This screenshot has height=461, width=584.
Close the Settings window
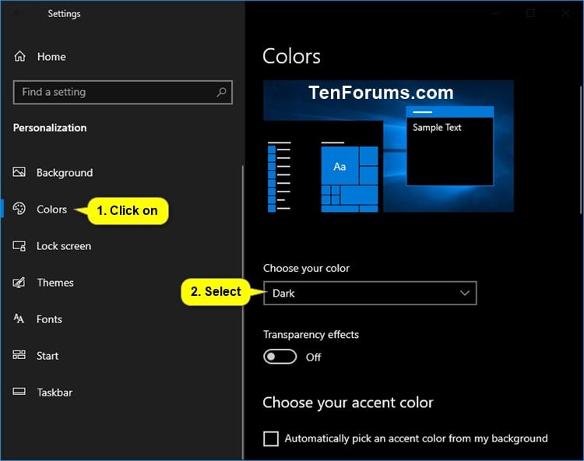click(566, 13)
